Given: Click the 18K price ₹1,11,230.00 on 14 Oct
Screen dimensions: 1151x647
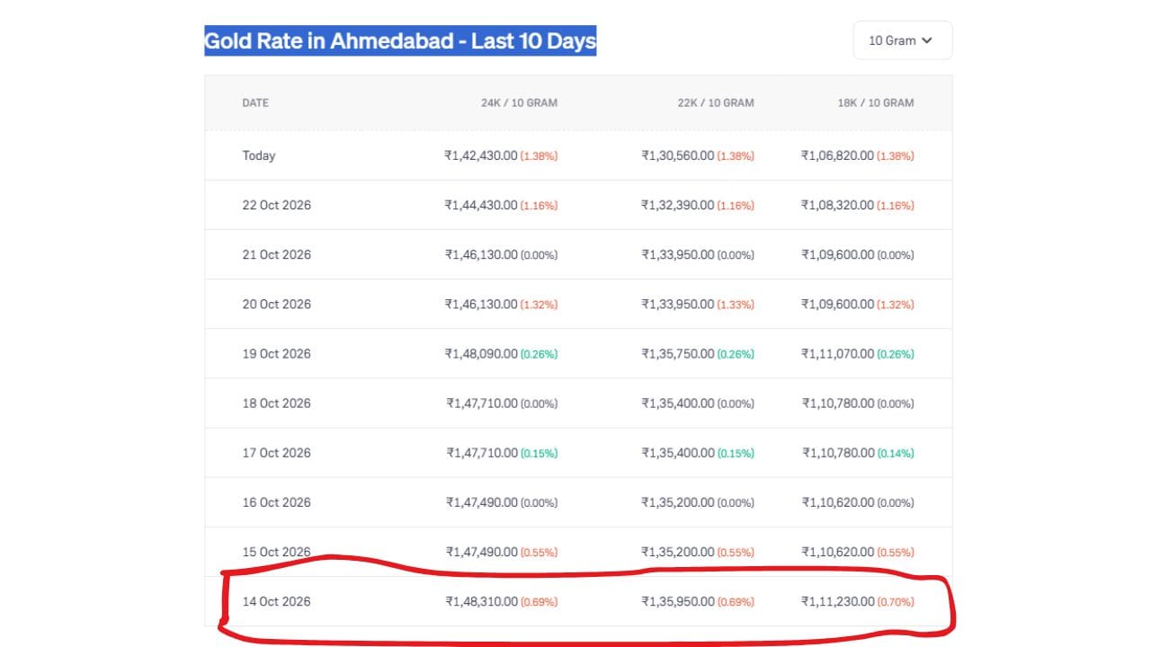Looking at the screenshot, I should click(838, 601).
